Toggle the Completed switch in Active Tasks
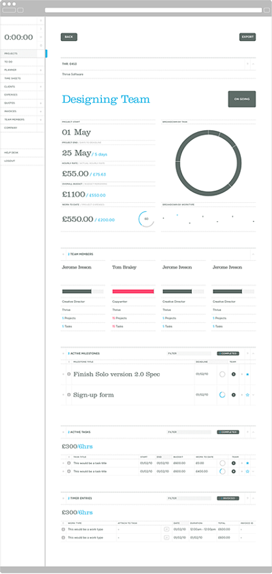The width and height of the screenshot is (272, 574). point(228,432)
